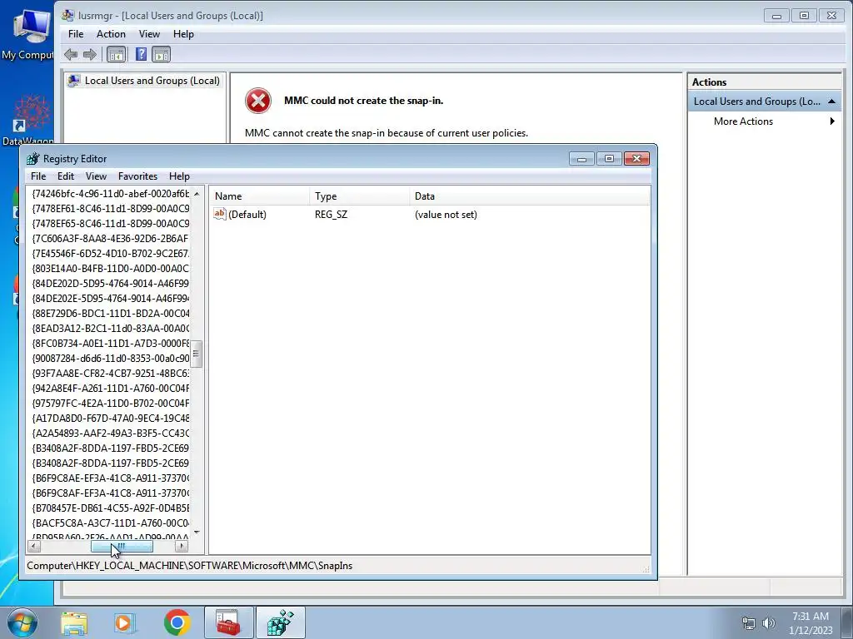Toggle the console tree icon in lusrmgr toolbar
Screen dimensions: 853x639
pos(116,54)
